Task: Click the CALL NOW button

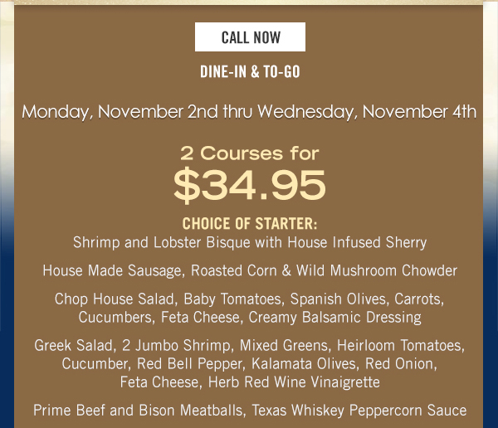Action: (x=250, y=36)
